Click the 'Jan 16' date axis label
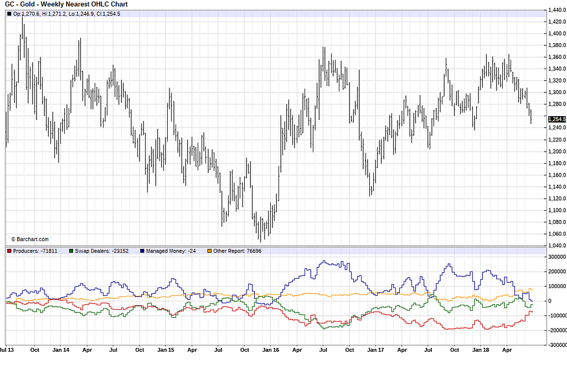The height and width of the screenshot is (365, 567). pyautogui.click(x=271, y=350)
